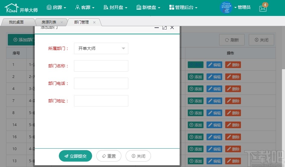
Task: Click 添加 in row 4
Action: [196, 89]
